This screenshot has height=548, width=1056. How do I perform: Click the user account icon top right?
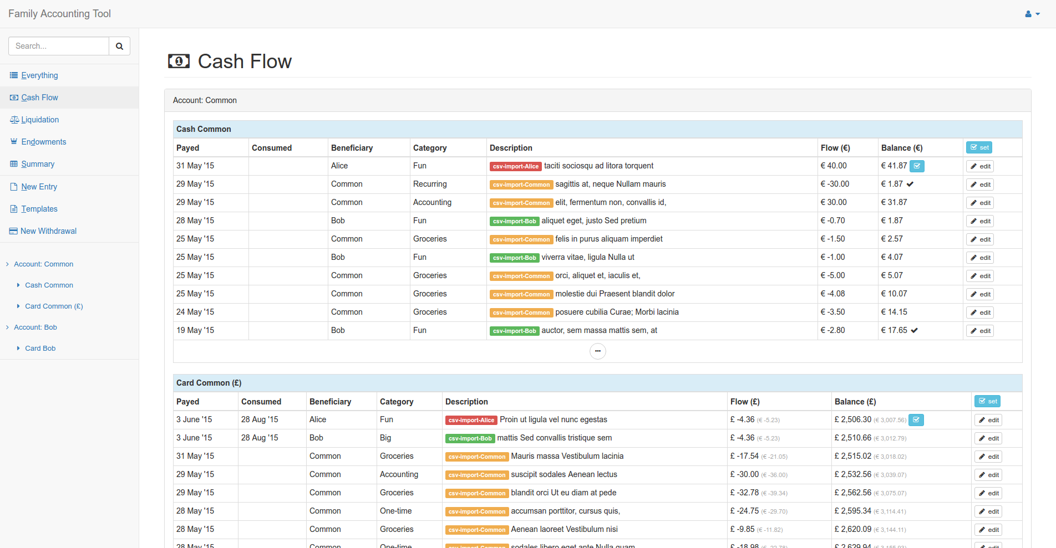point(1028,14)
